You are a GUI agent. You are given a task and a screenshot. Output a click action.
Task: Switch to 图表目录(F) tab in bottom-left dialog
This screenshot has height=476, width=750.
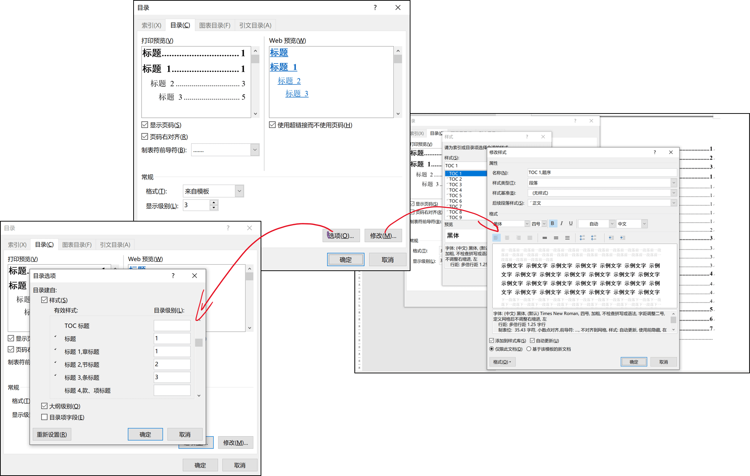[77, 245]
